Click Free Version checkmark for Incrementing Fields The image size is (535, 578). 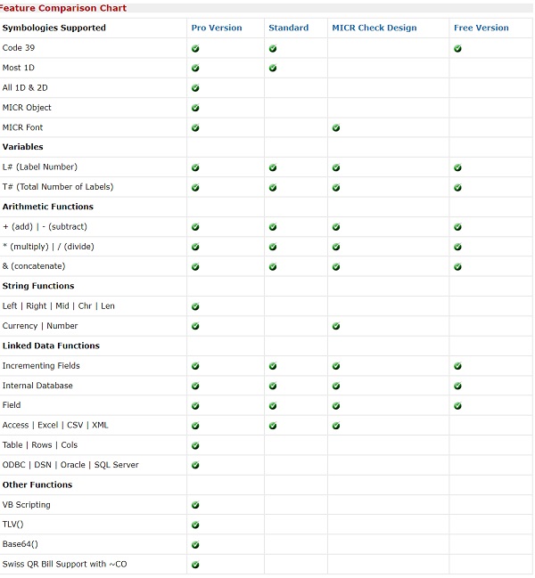pos(457,366)
